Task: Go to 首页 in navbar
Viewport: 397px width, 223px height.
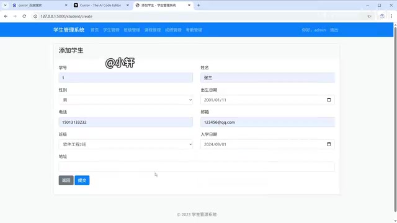Action: [x=95, y=30]
